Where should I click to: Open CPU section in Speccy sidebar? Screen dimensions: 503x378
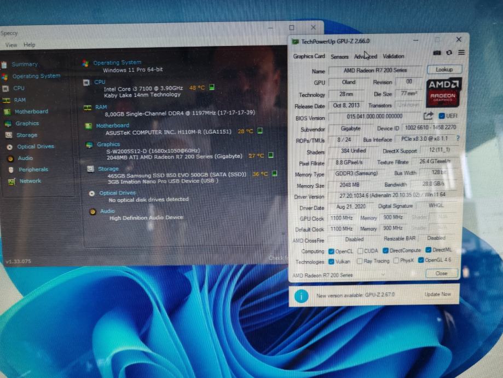point(19,88)
